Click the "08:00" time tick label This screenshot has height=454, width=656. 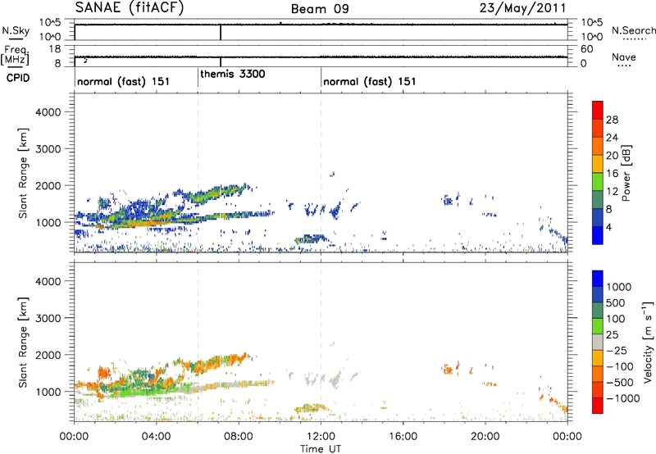coord(239,437)
